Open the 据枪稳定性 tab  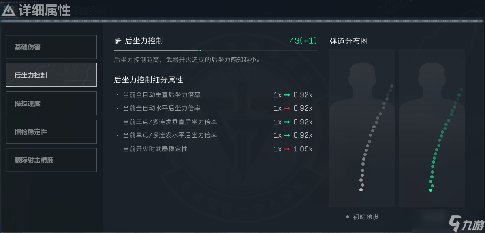click(x=51, y=132)
